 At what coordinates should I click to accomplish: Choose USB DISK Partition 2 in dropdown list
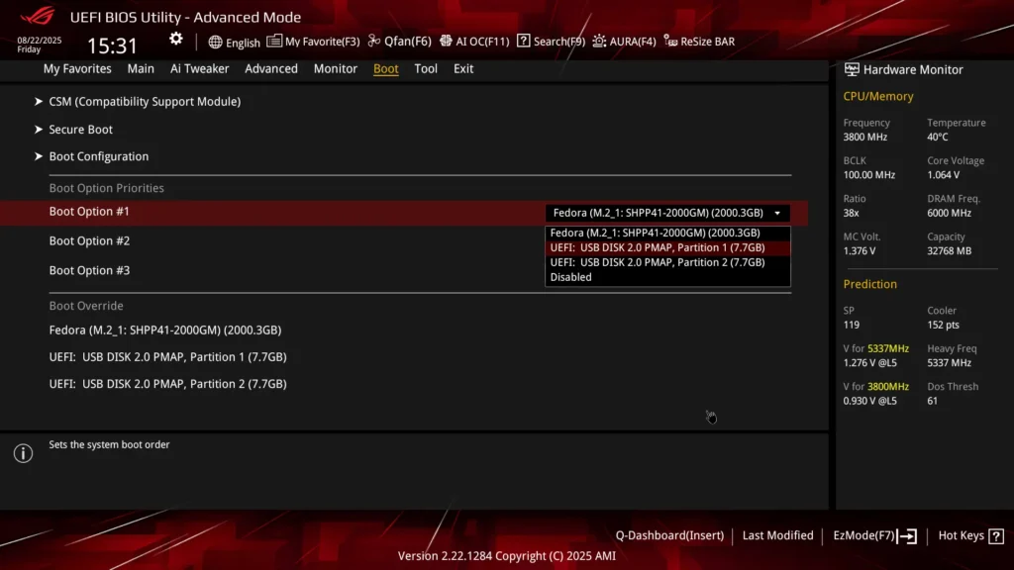point(667,262)
